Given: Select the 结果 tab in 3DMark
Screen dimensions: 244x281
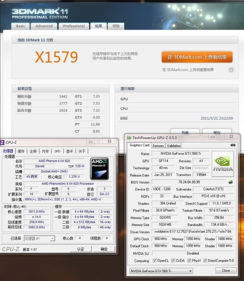Looking at the screenshot, I should pyautogui.click(x=98, y=26).
